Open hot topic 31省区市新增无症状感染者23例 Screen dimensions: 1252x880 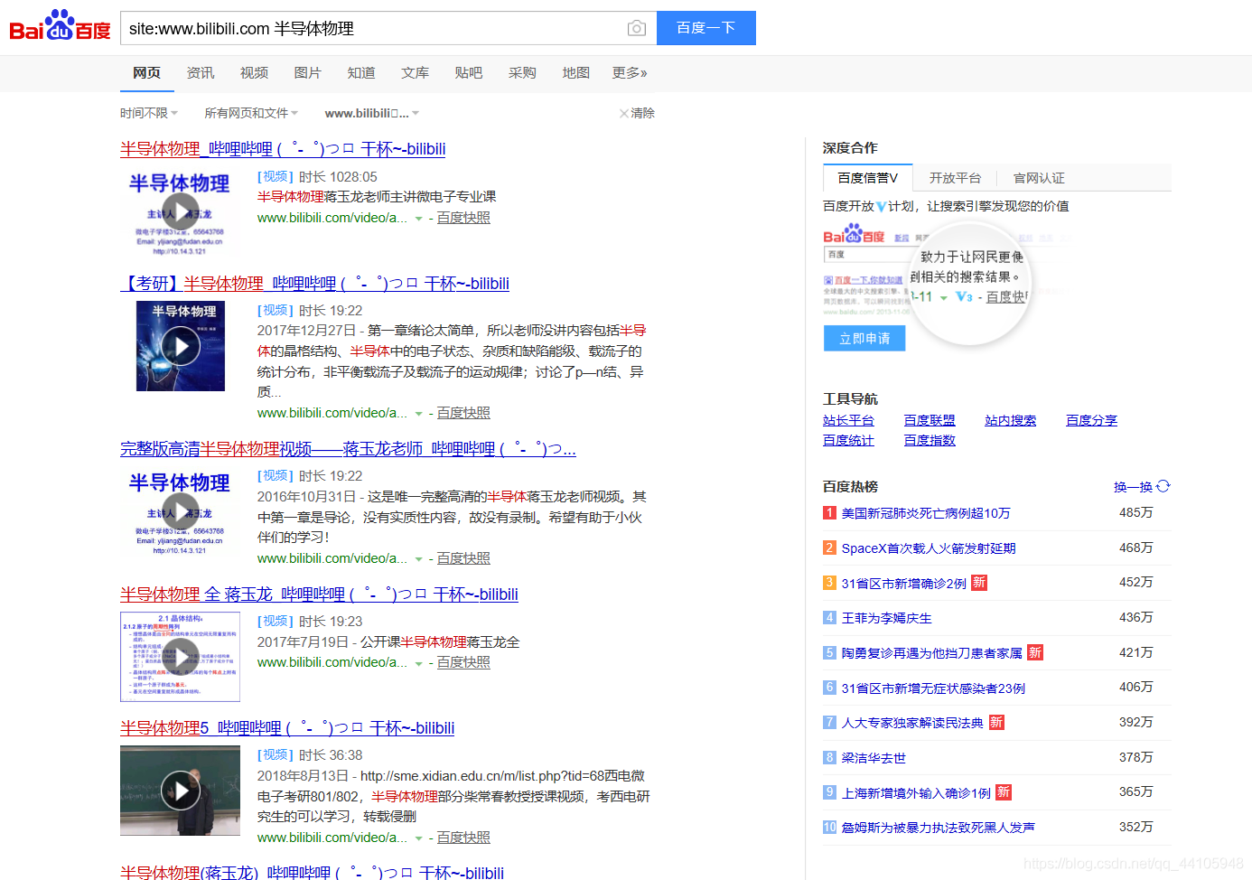(933, 688)
